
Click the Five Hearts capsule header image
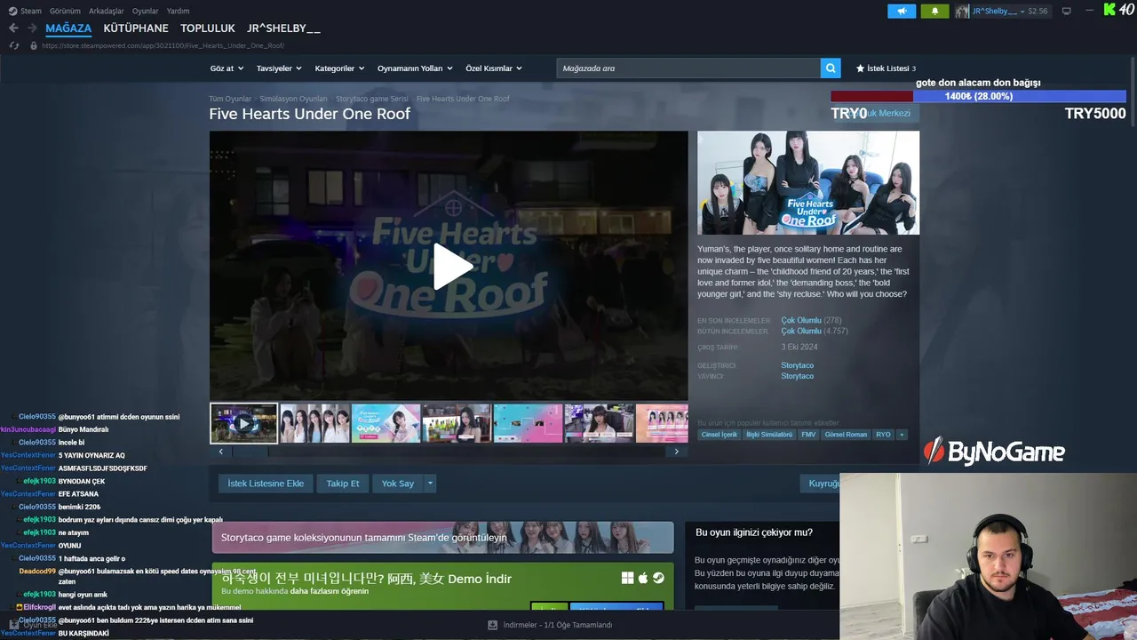[x=808, y=183]
